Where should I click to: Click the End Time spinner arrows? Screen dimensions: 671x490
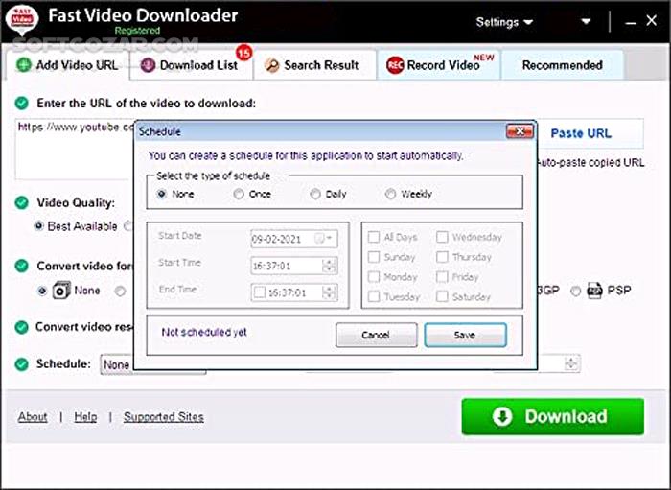tap(329, 292)
